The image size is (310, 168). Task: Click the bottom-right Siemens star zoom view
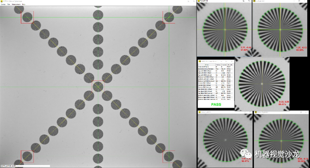coord(281,141)
